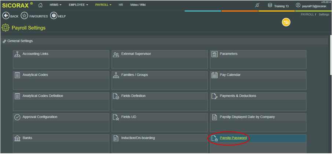
Task: Click the crossed-out notification icon in header
Action: pyautogui.click(x=257, y=5)
